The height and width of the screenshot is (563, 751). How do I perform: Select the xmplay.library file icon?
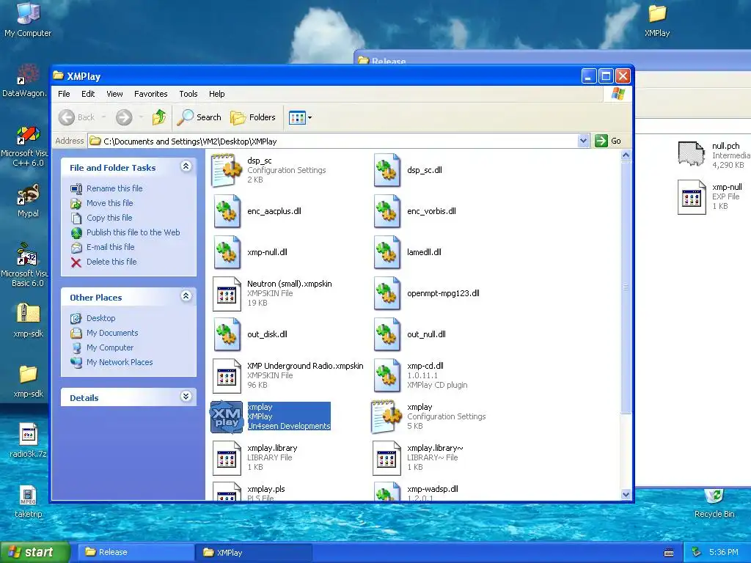coord(227,457)
